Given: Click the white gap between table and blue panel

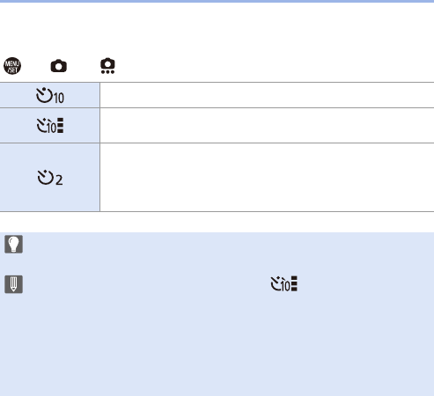Looking at the screenshot, I should [217, 222].
